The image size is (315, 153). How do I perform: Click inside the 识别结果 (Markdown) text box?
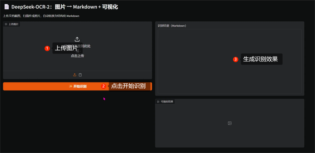click(230, 61)
